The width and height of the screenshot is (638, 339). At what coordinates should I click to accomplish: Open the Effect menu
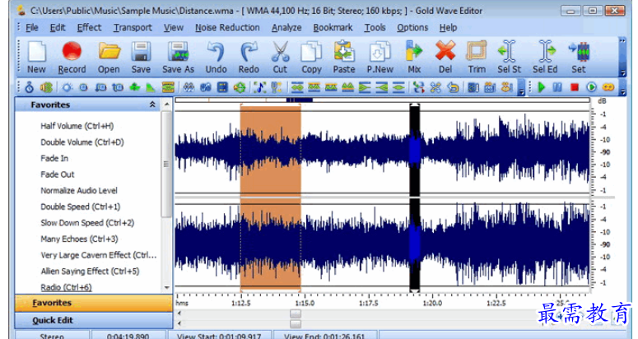tap(89, 28)
